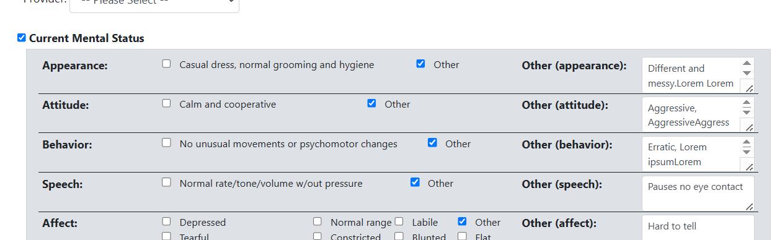
Task: Uncheck Other in the Affect row
Action: tap(462, 221)
